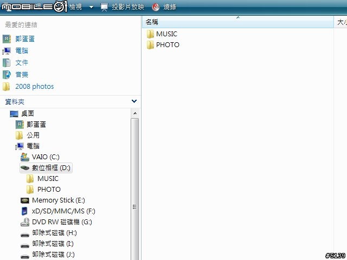Select 卸除式磁碟 (J:) removable disk

point(53,255)
